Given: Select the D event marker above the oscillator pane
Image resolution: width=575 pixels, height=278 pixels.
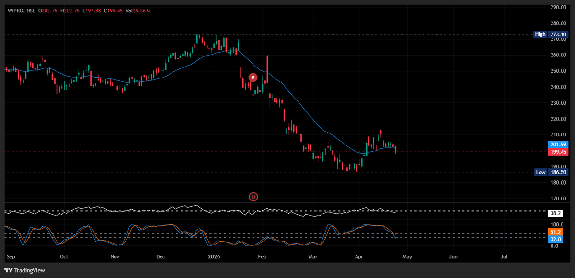Looking at the screenshot, I should 253,197.
